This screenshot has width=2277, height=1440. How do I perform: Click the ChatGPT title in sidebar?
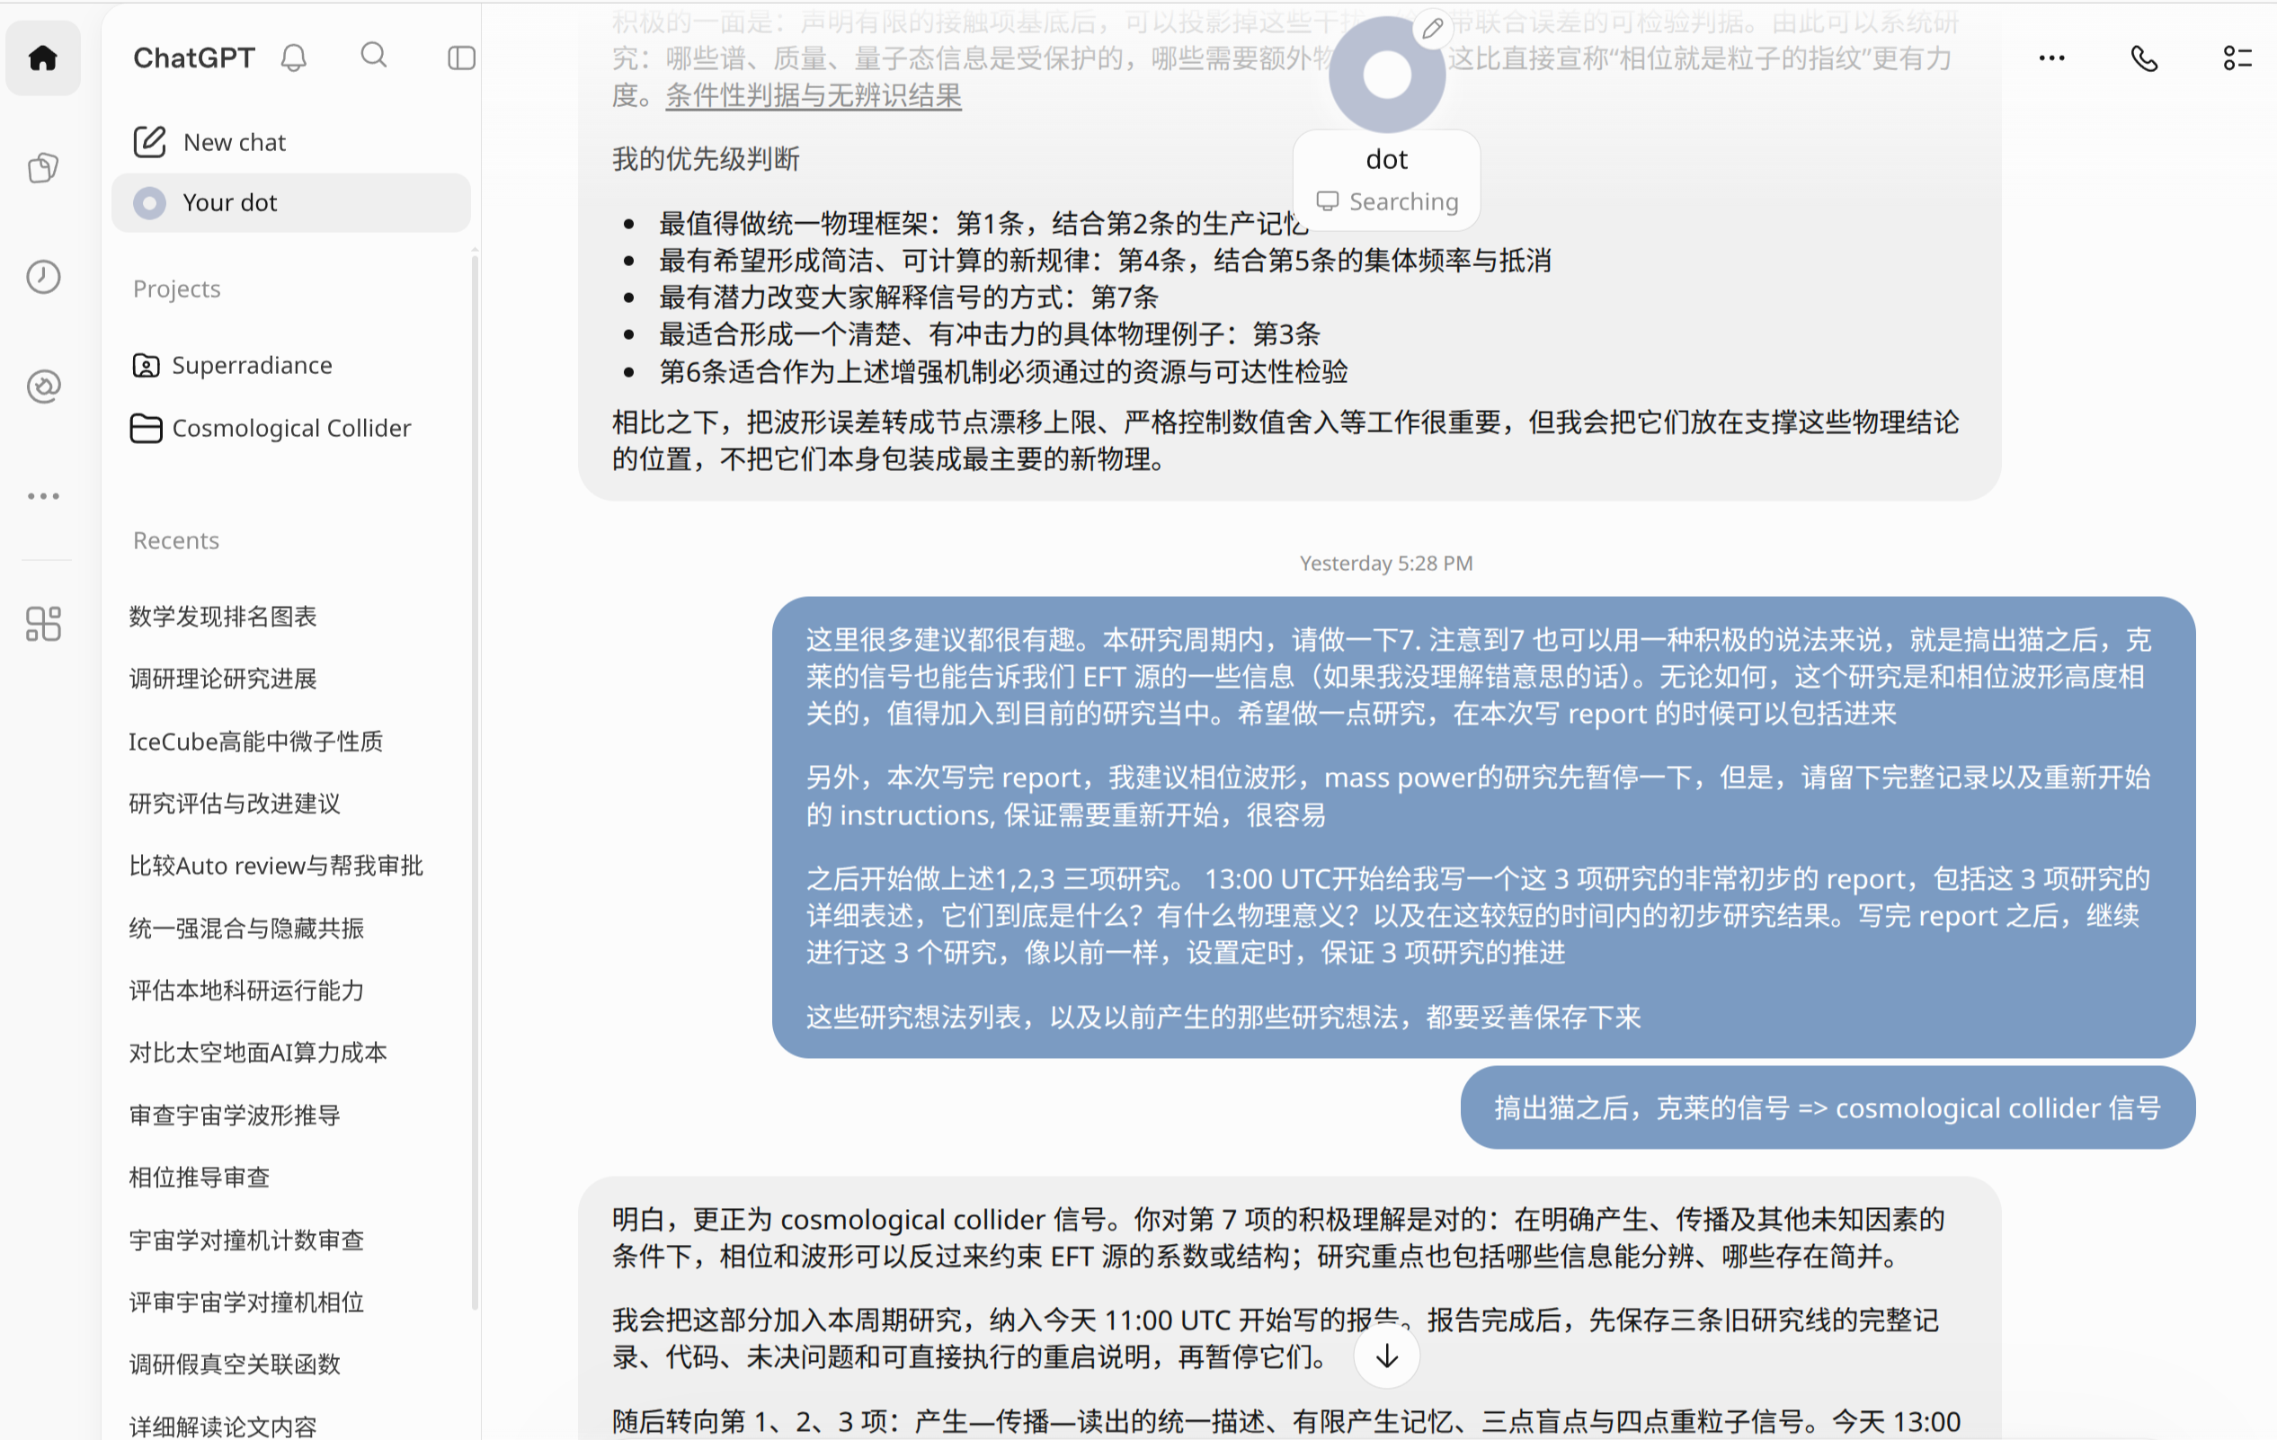click(194, 58)
